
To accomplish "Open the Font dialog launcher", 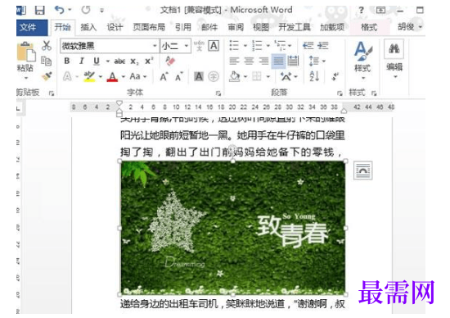I will [218, 93].
